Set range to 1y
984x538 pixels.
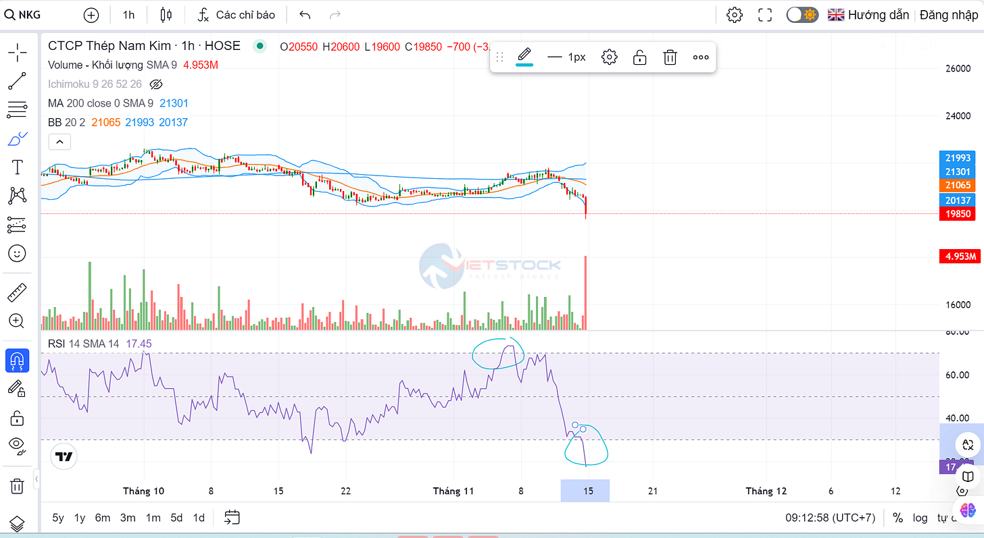tap(80, 518)
